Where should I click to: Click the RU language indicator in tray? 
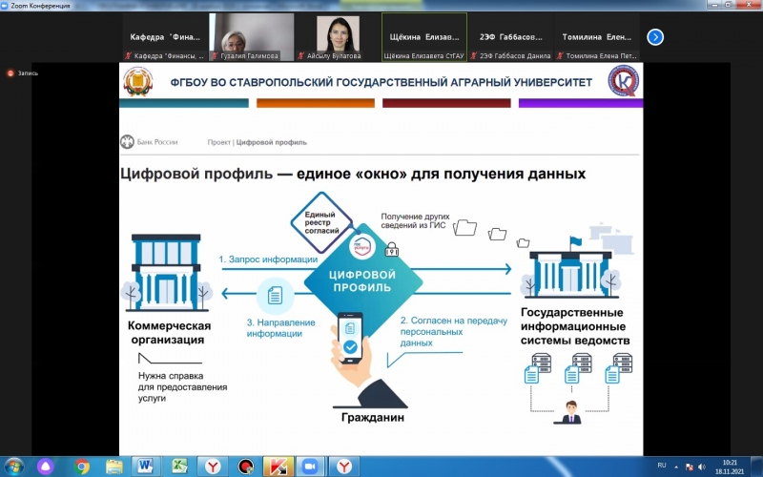(x=661, y=466)
